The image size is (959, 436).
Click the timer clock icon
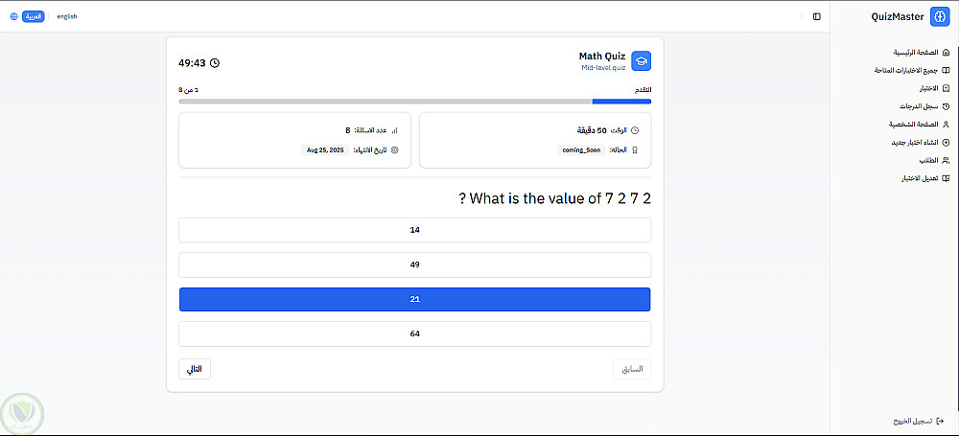pos(215,63)
